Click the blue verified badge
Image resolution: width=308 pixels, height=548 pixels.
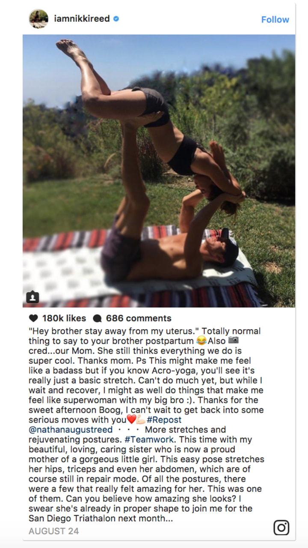pyautogui.click(x=116, y=19)
